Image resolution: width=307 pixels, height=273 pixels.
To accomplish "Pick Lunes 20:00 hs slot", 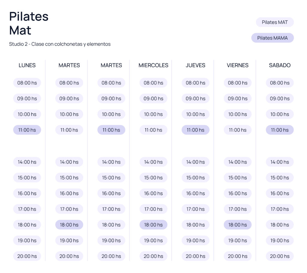I will 27,256.
